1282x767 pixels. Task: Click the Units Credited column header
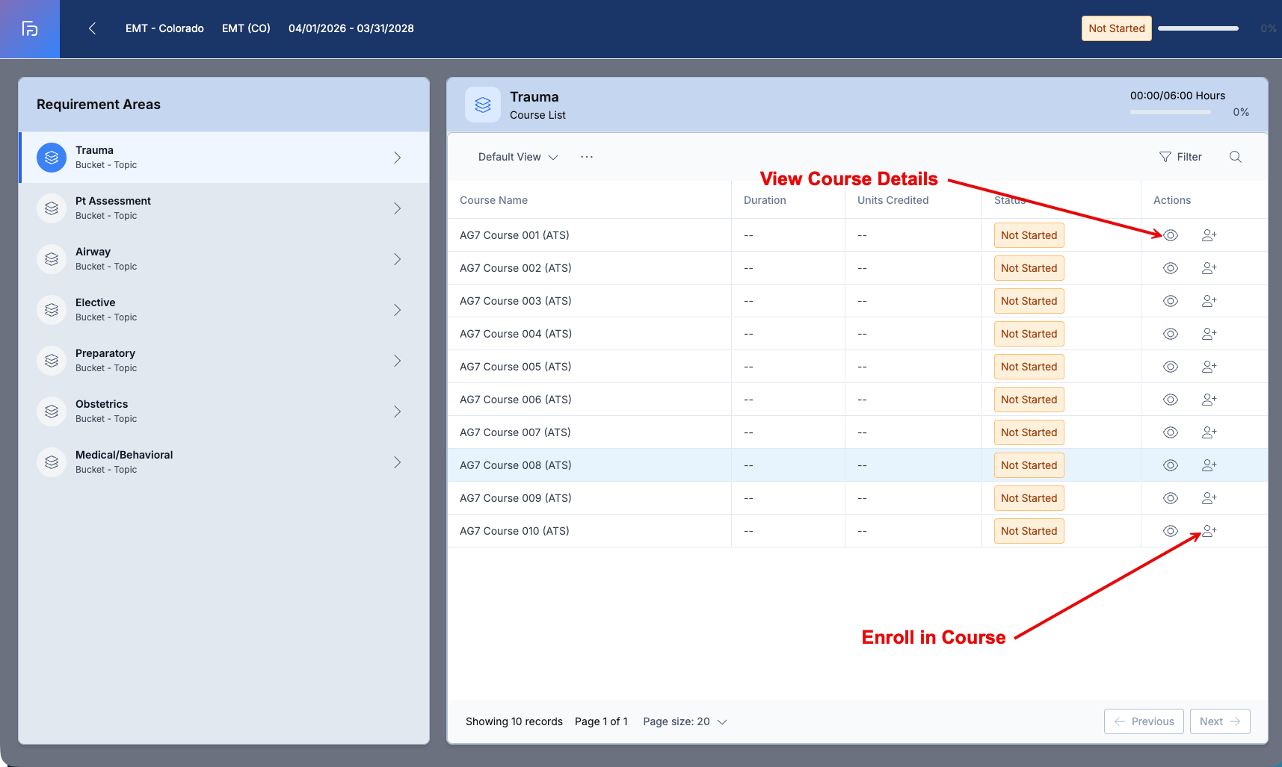(893, 200)
